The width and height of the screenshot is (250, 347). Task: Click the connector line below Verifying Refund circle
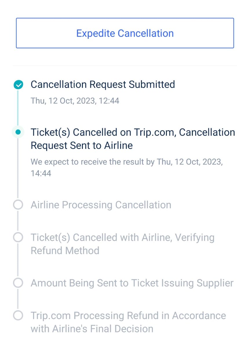[18, 260]
